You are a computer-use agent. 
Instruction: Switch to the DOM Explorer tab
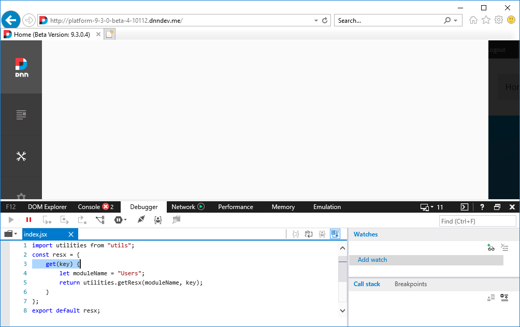click(47, 206)
